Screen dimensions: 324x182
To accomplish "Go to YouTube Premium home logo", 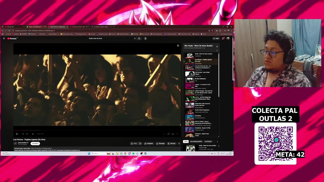I will 12,38.
